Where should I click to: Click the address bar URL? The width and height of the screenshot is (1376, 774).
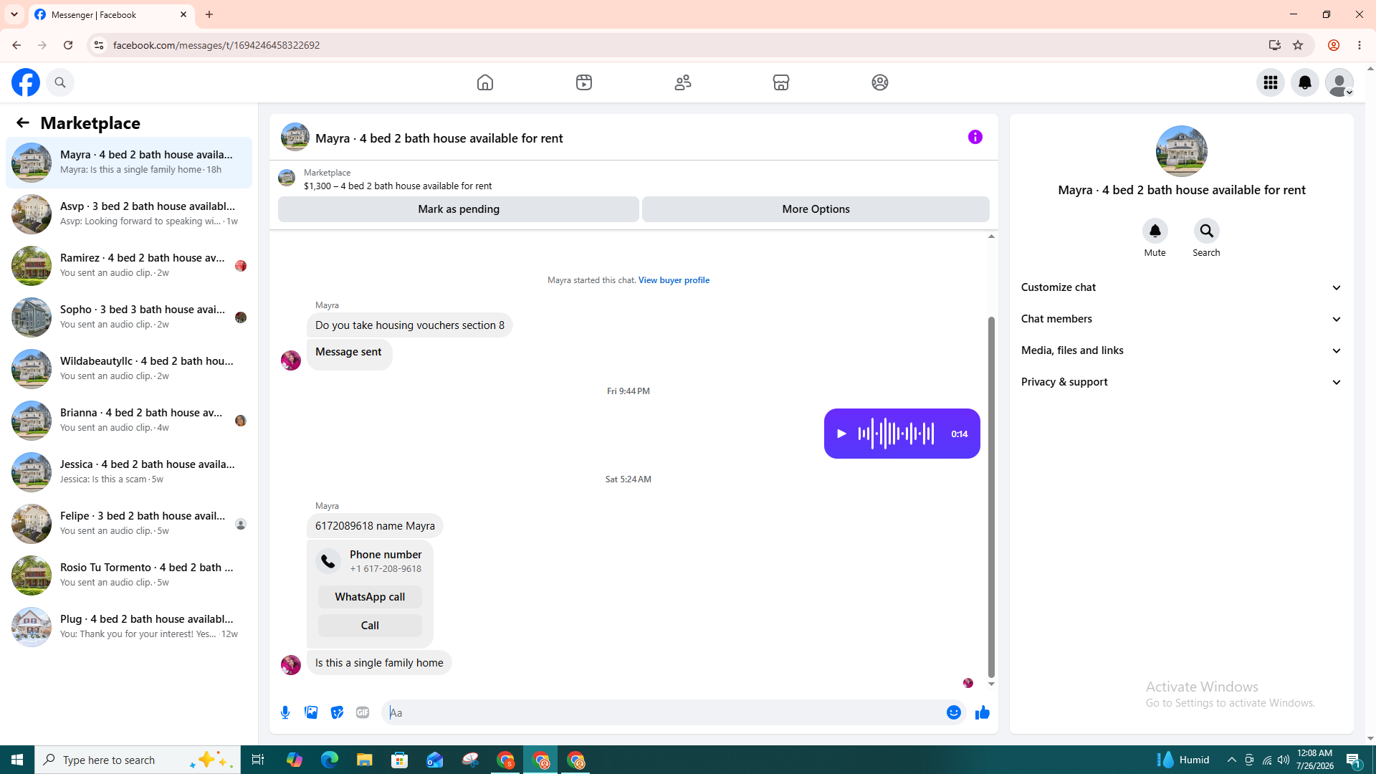(x=216, y=45)
